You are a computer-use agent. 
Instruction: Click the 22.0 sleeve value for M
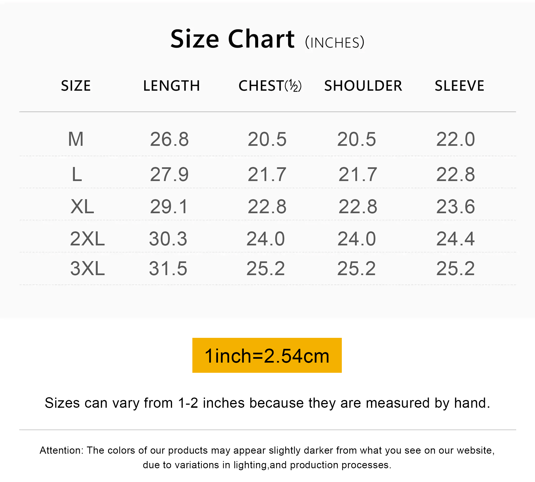tap(455, 139)
